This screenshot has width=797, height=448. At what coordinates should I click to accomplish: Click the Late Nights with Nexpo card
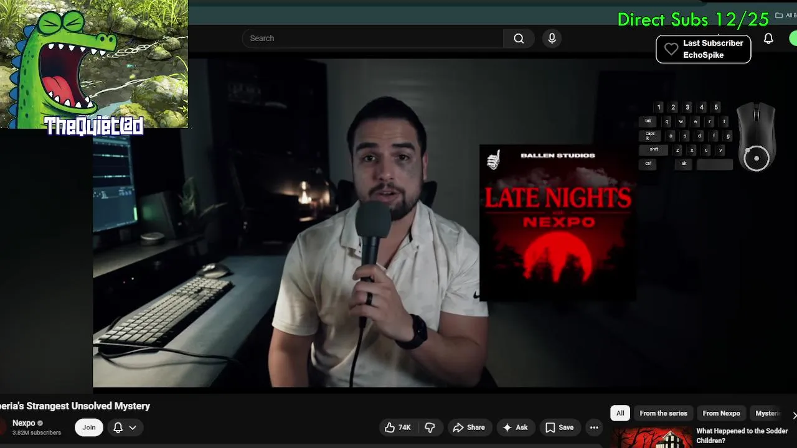click(x=558, y=223)
